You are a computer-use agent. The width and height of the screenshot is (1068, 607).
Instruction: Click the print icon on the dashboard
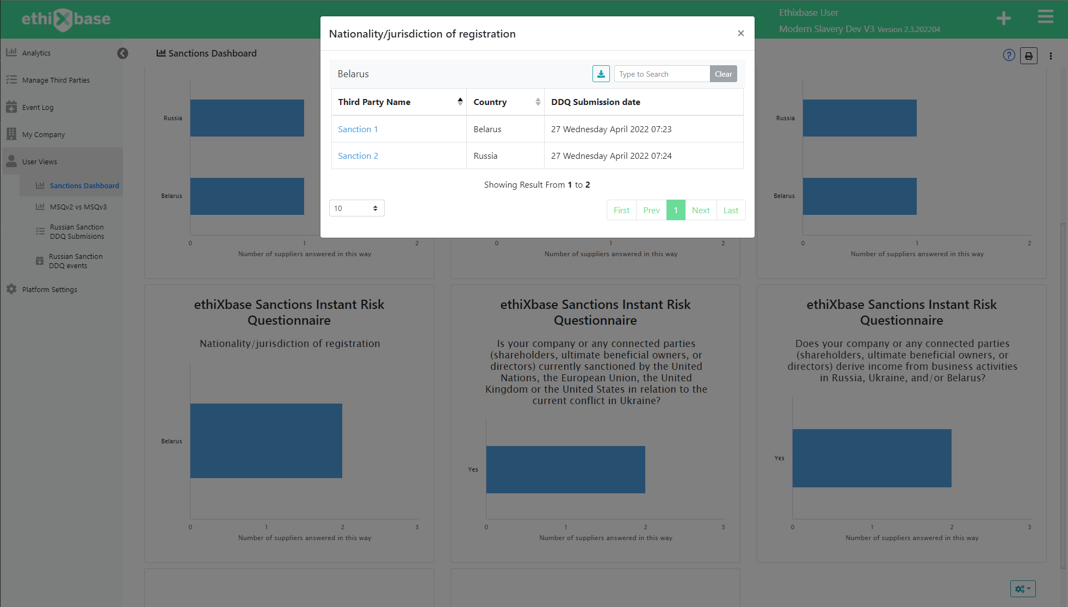(x=1028, y=55)
